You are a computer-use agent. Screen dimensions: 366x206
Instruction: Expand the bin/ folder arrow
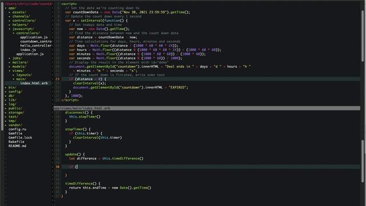click(6, 88)
